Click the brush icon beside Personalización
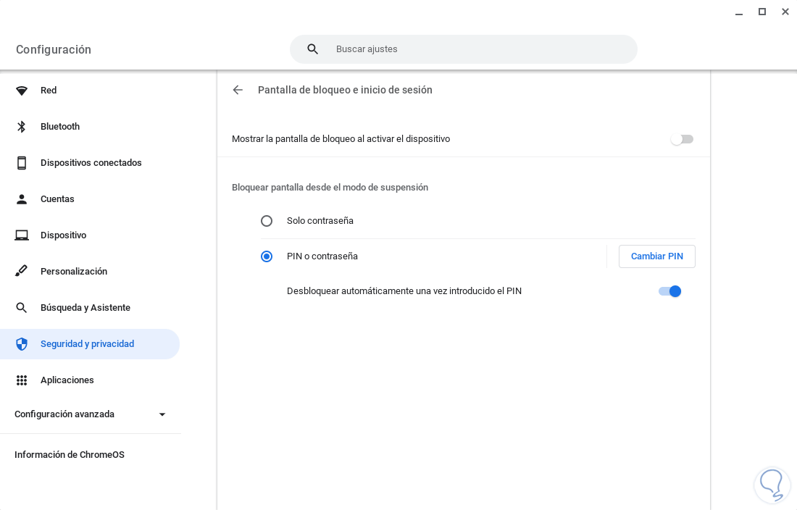This screenshot has height=510, width=797. [x=22, y=272]
